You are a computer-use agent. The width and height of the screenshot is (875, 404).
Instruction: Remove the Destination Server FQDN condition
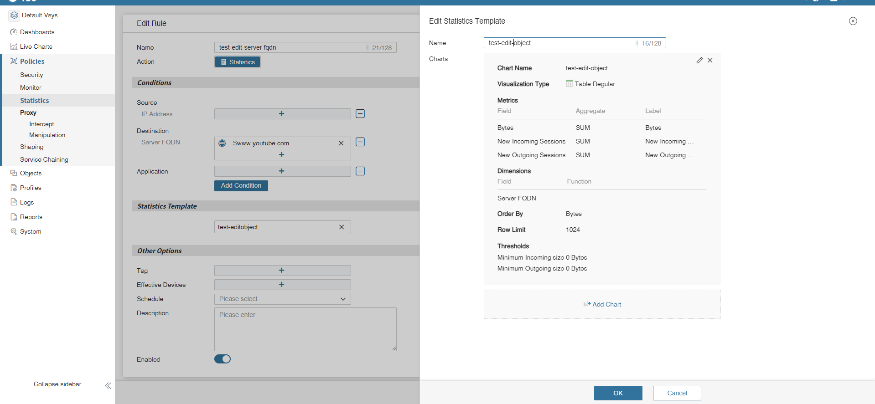click(x=360, y=142)
